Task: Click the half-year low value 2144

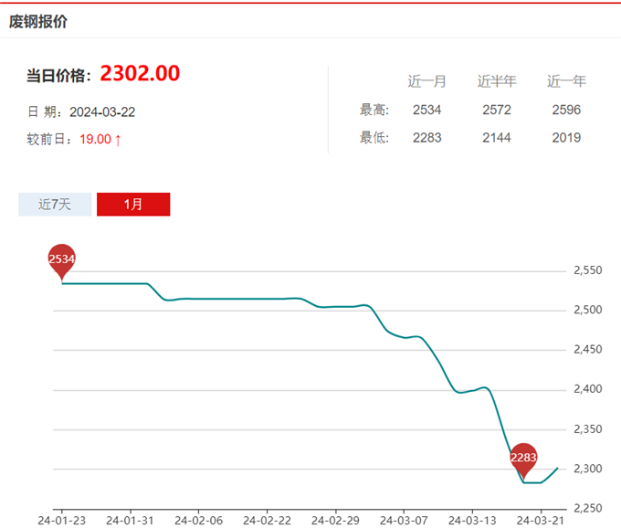Action: 497,137
